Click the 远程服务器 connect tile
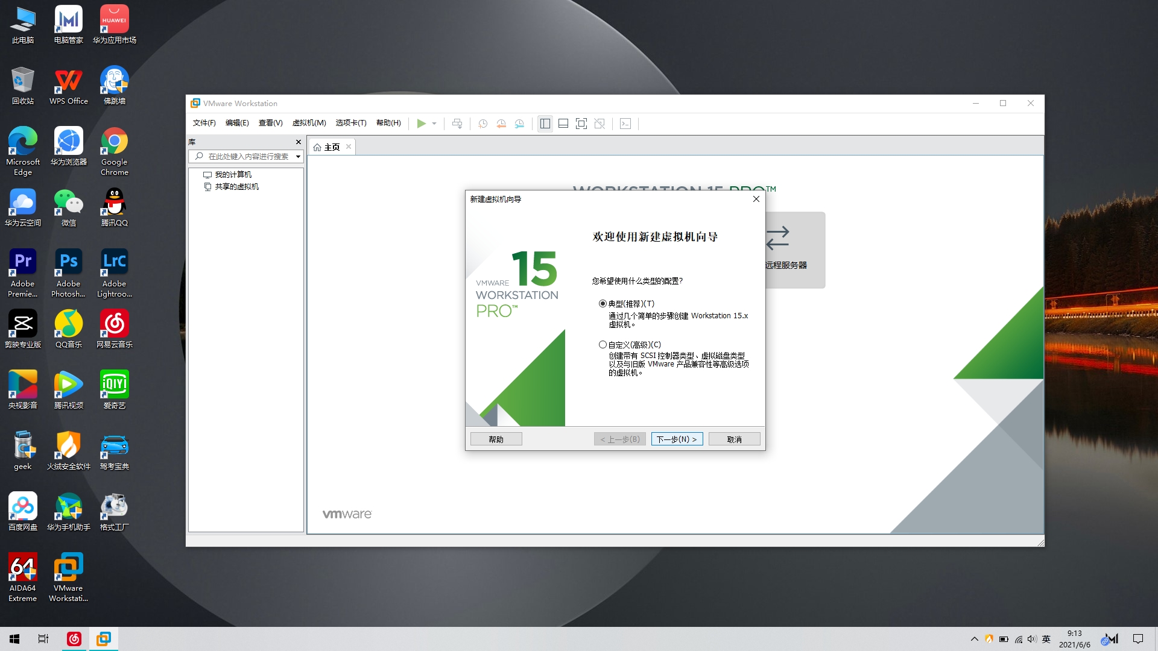The width and height of the screenshot is (1158, 651). pos(795,250)
